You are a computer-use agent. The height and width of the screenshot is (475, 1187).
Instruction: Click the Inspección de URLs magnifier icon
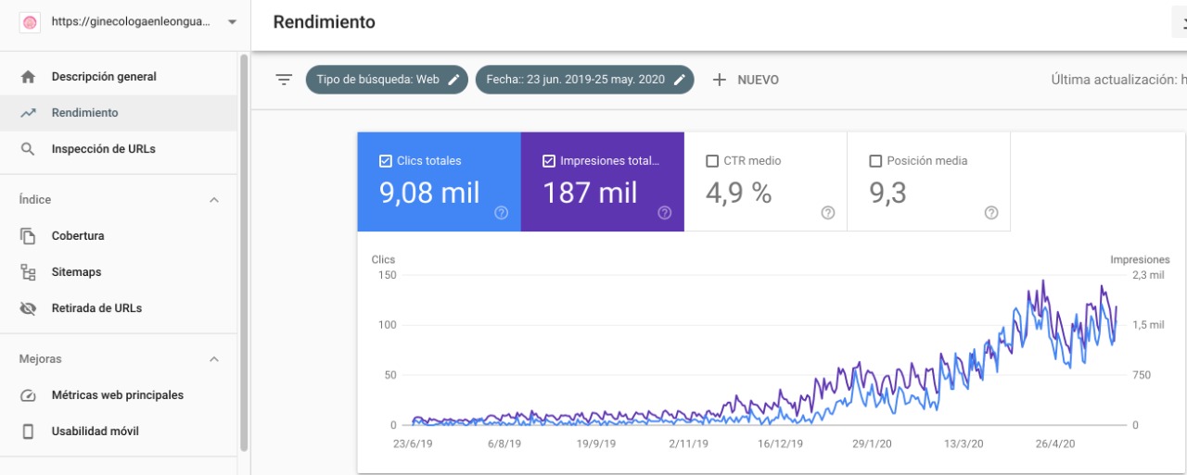coord(28,149)
